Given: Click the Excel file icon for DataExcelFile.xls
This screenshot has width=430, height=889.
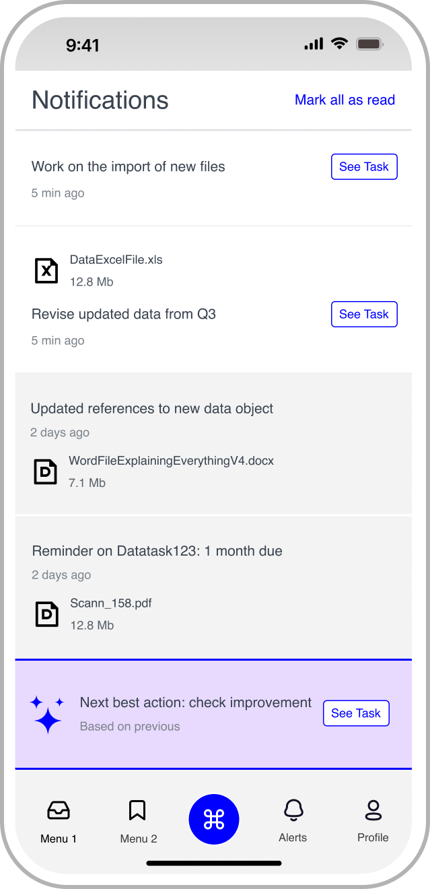Looking at the screenshot, I should coord(46,270).
